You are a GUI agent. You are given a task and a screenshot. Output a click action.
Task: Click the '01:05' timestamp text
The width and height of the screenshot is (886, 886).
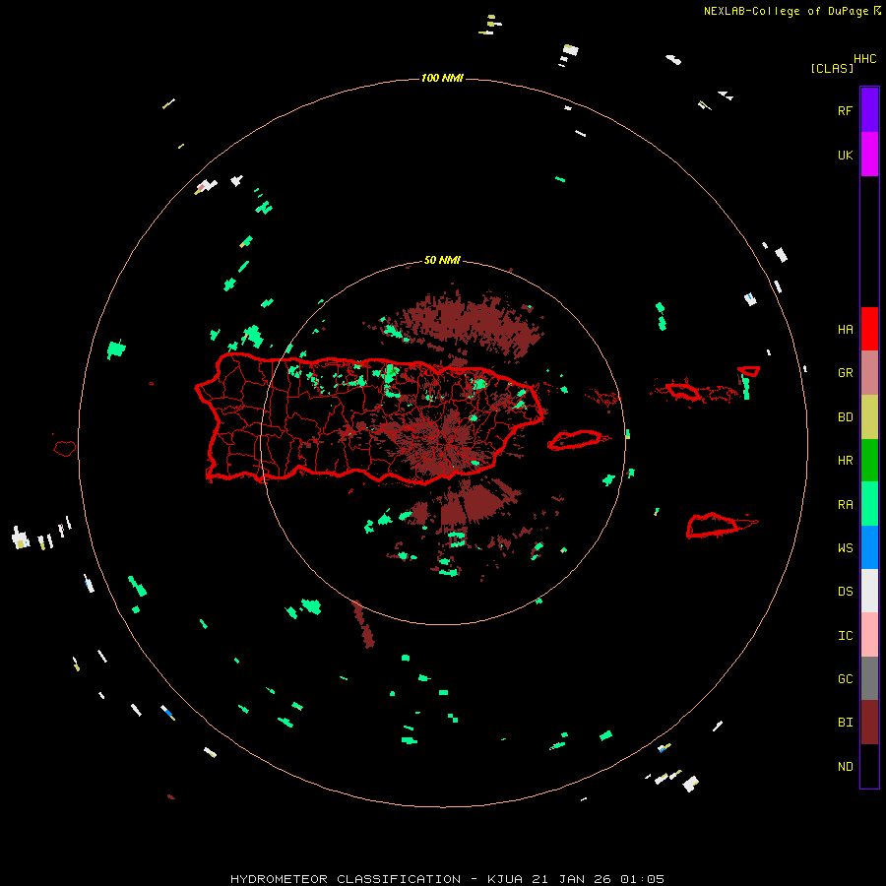coord(642,879)
